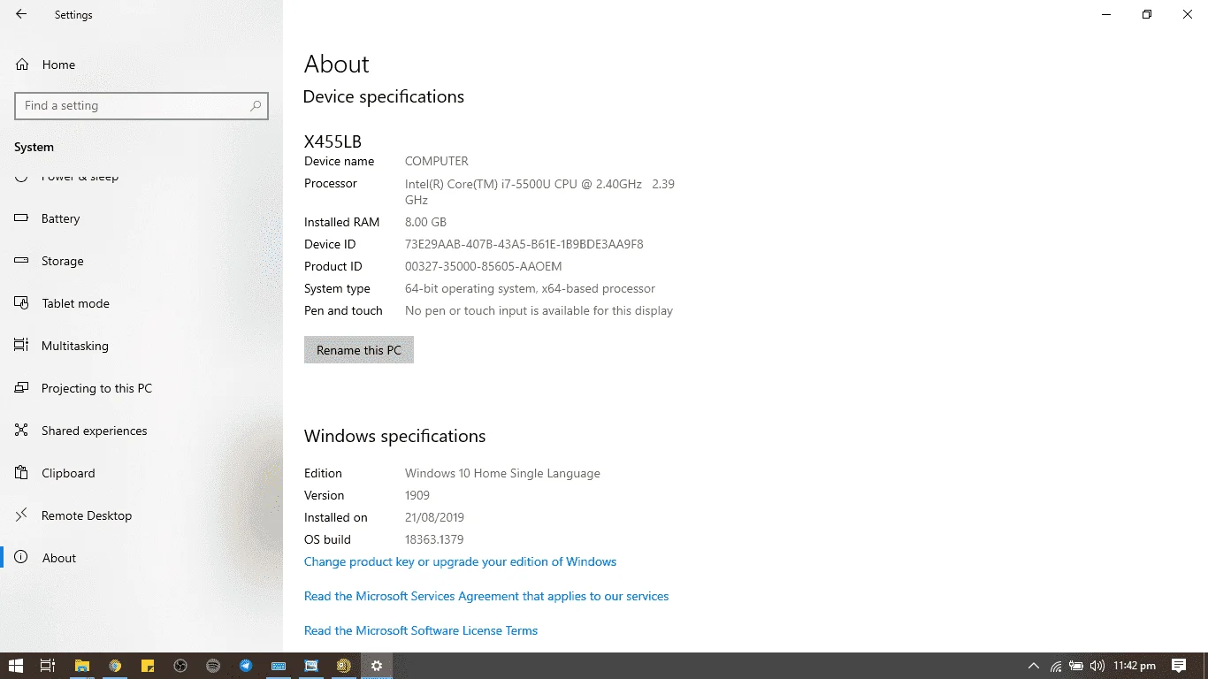Click the Device specifications heading
The height and width of the screenshot is (679, 1208).
pyautogui.click(x=384, y=96)
